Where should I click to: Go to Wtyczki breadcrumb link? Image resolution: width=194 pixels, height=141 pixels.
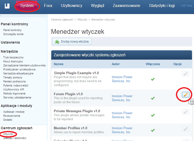tap(82, 20)
